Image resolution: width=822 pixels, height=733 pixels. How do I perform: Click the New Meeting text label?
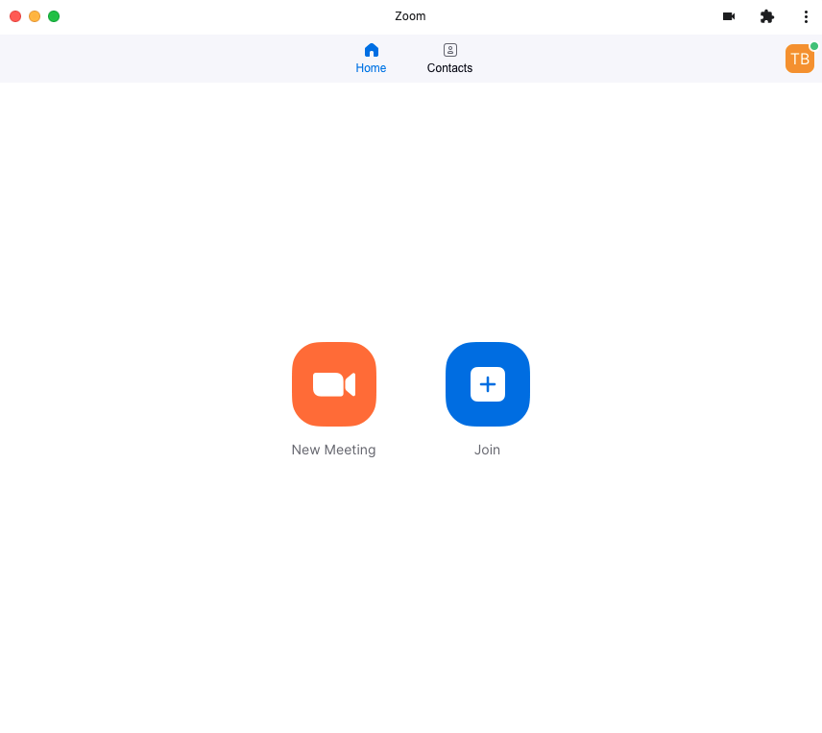point(333,450)
